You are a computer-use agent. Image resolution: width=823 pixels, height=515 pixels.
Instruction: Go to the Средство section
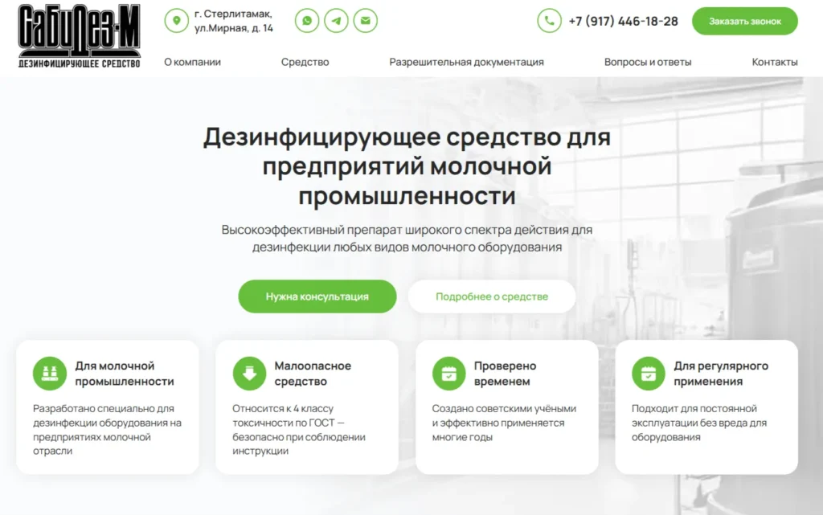pos(305,62)
